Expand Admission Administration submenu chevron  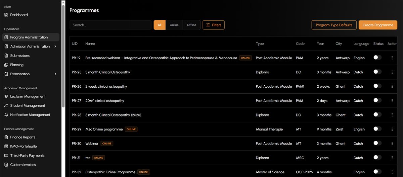(x=55, y=47)
